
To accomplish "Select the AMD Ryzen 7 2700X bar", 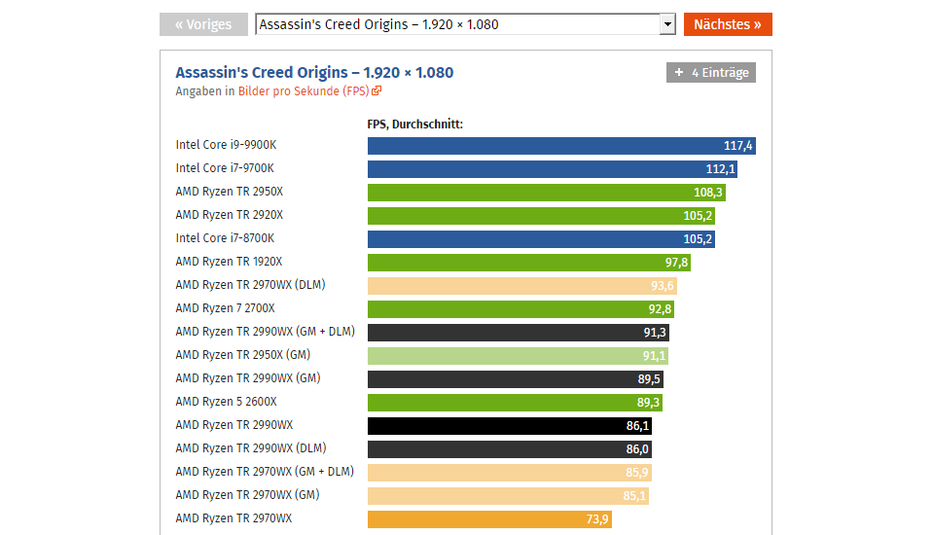I will (520, 309).
